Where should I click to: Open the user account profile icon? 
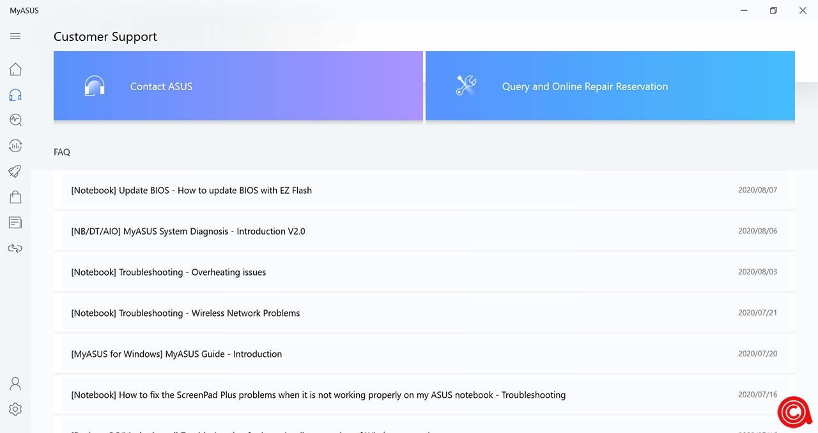(15, 384)
